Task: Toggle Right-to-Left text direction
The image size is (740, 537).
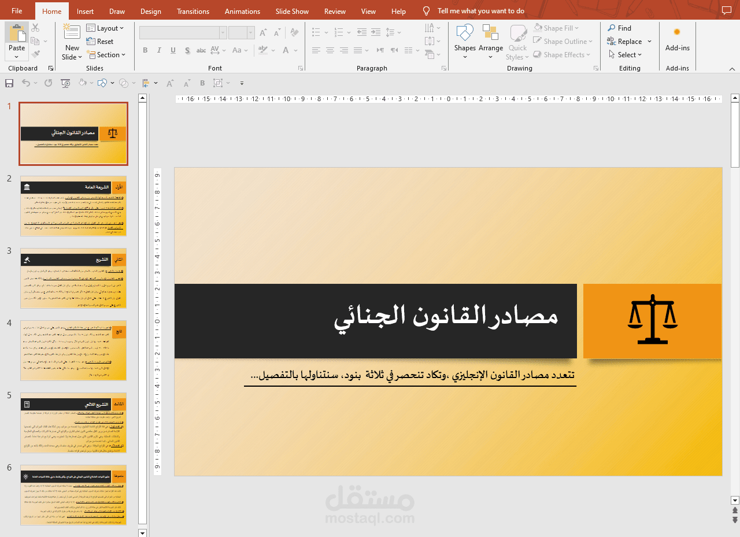Action: click(395, 50)
